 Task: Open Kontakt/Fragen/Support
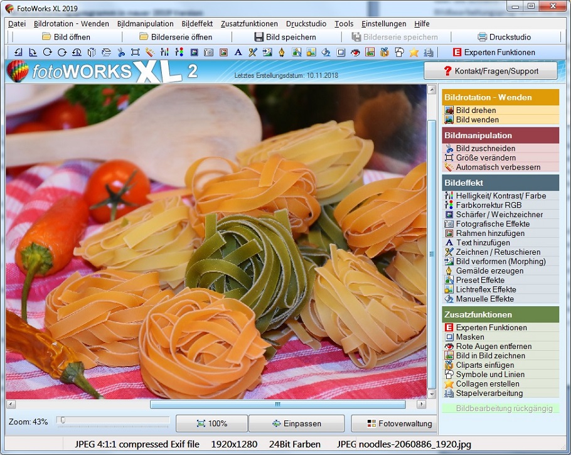coord(491,71)
